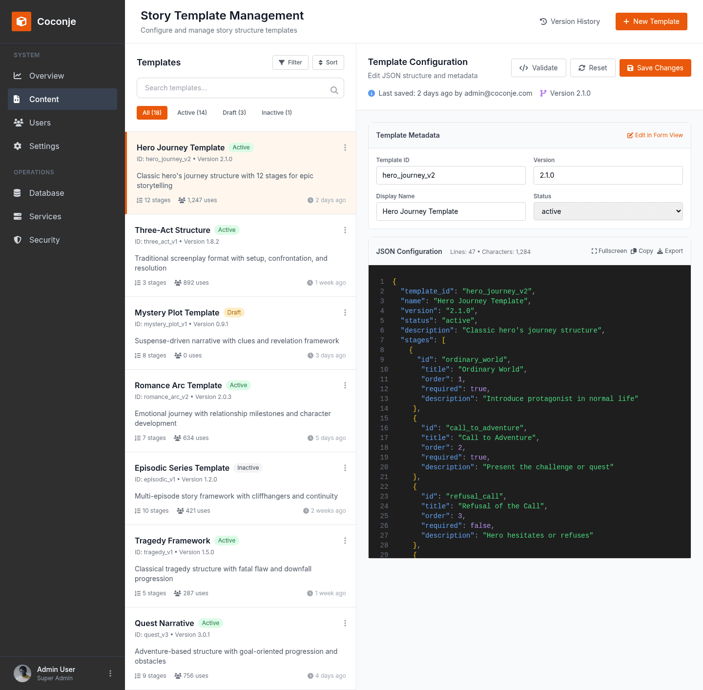Select the Coconje logo swatch
This screenshot has width=703, height=690.
click(21, 21)
